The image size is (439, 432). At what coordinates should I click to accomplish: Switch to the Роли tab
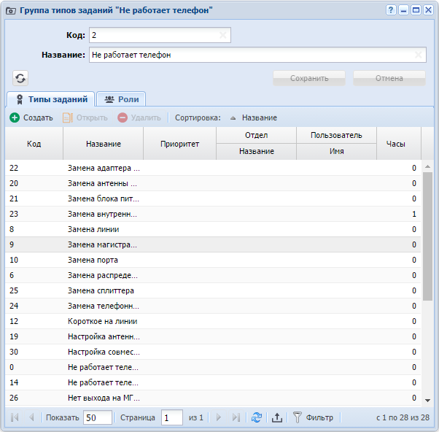[x=121, y=99]
